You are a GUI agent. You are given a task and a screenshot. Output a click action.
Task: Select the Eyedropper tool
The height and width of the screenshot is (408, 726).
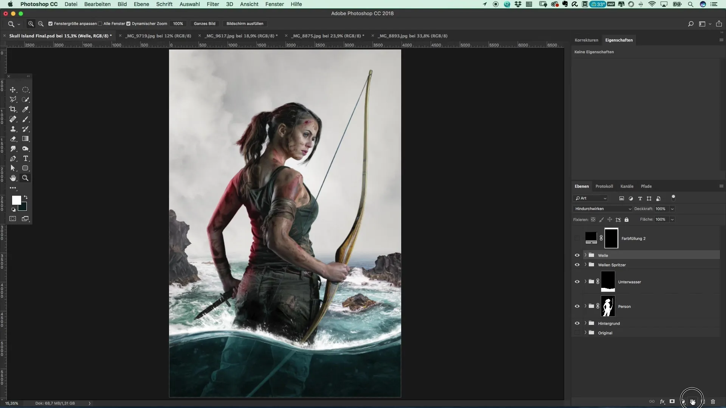tap(25, 110)
